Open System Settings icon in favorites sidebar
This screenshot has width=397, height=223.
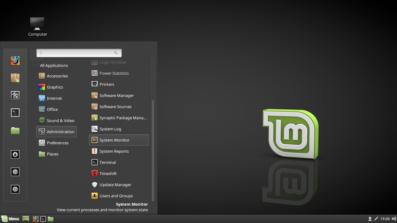coord(15,95)
